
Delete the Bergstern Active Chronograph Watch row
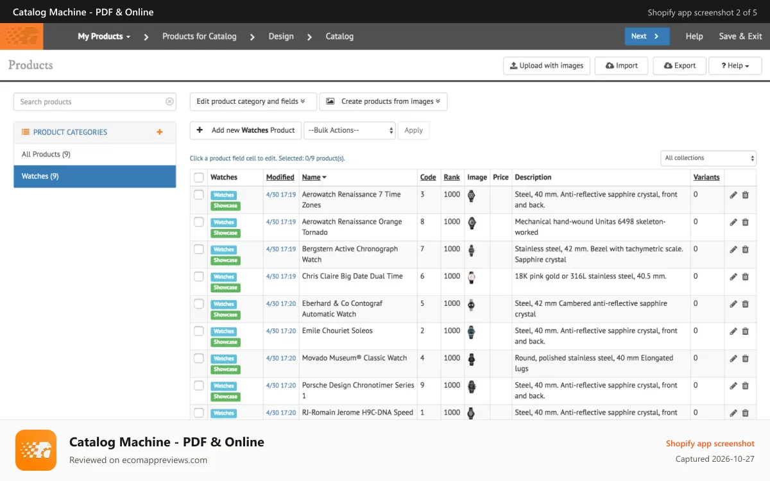pyautogui.click(x=745, y=249)
